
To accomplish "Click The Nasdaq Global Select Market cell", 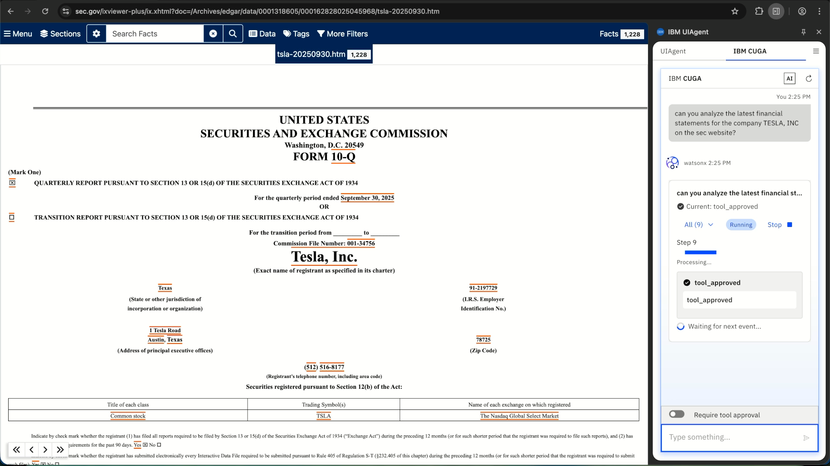I will click(519, 416).
